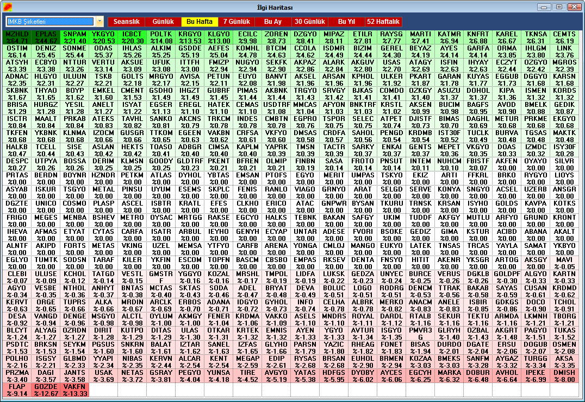Select the 52 Haftalık tab
This screenshot has height=402, width=585.
pos(383,22)
